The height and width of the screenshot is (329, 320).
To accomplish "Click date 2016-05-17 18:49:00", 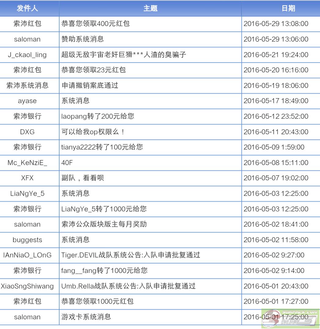I will tap(276, 101).
